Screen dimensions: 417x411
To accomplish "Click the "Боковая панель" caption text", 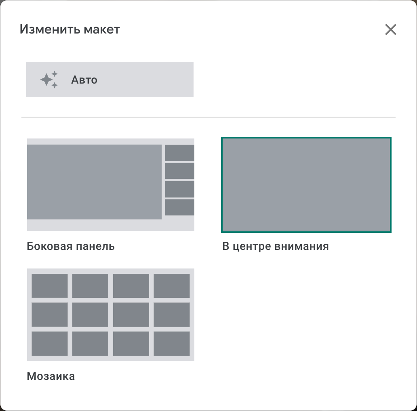I will [71, 246].
